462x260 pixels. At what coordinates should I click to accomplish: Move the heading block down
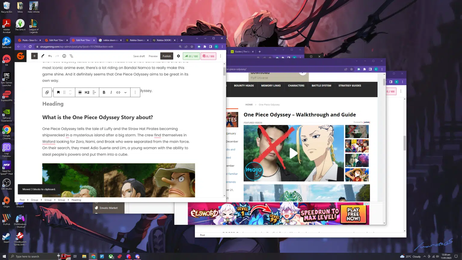tap(70, 94)
